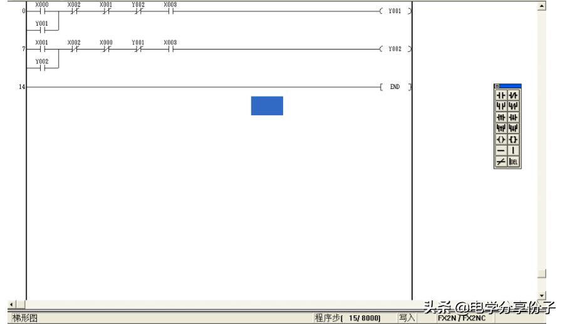This screenshot has height=324, width=565.
Task: Select the output coil tool
Action: pyautogui.click(x=501, y=139)
